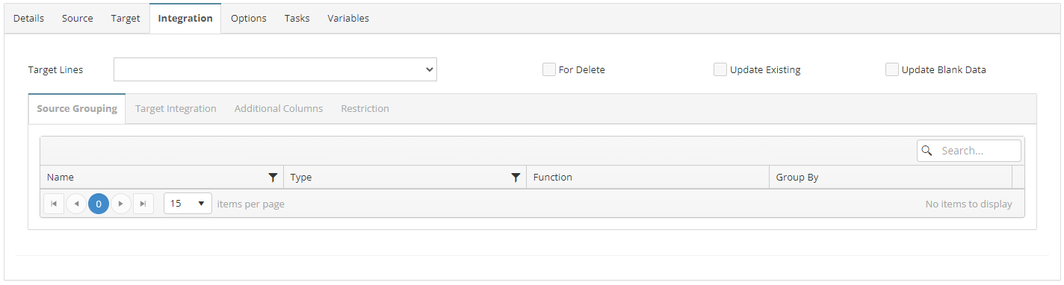The image size is (1064, 285).
Task: Go to previous page arrow icon
Action: 76,204
